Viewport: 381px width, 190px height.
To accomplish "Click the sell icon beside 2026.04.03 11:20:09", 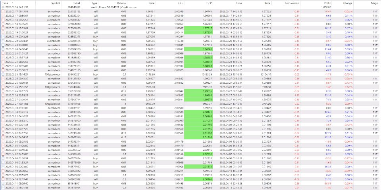I will click(x=3, y=145).
